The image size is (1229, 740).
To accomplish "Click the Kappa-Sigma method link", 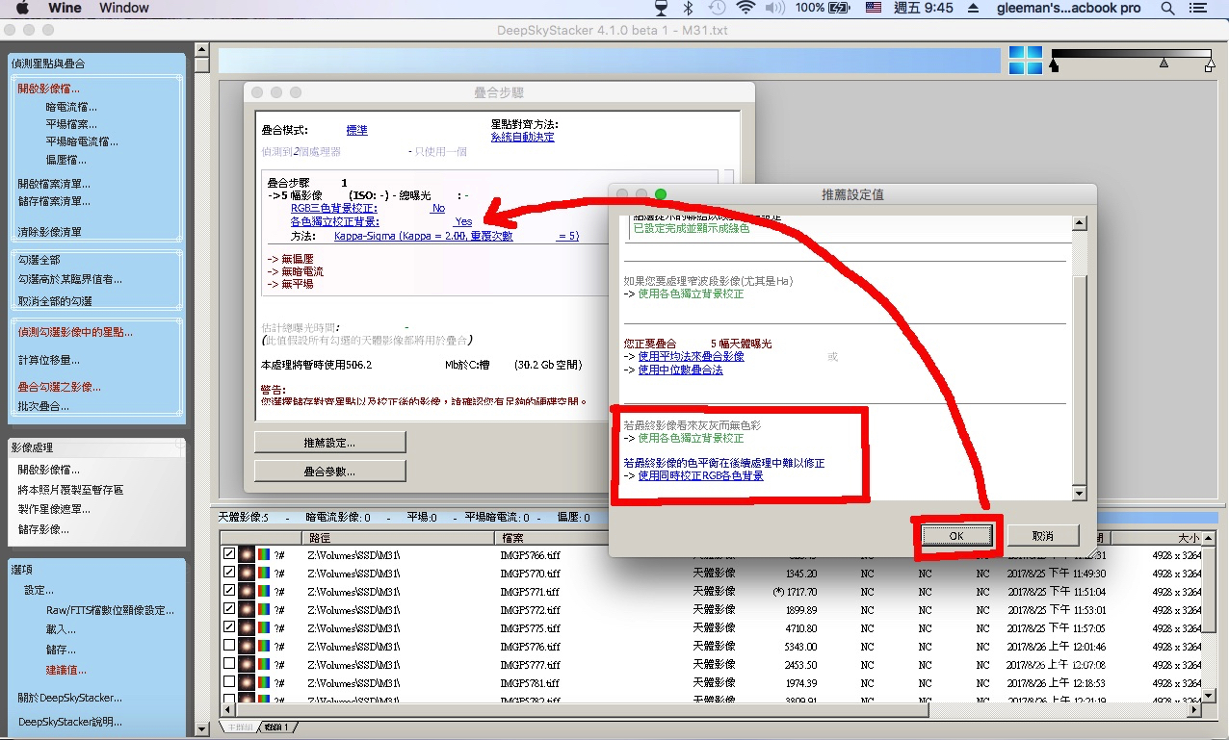I will tap(457, 236).
